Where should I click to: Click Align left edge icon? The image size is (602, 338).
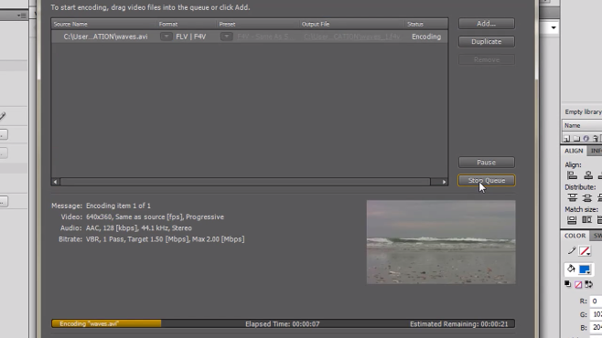[572, 175]
